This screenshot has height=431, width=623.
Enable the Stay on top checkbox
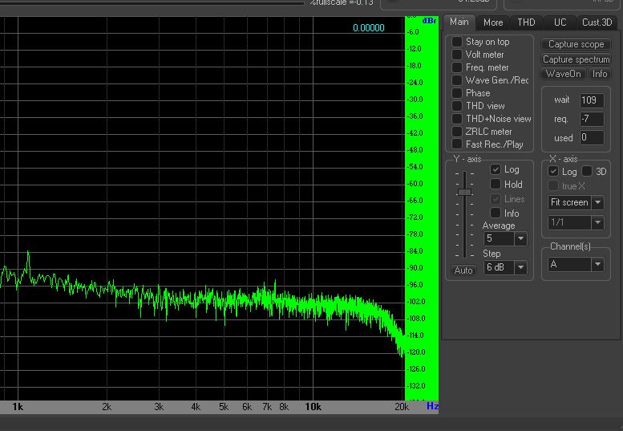pyautogui.click(x=457, y=42)
